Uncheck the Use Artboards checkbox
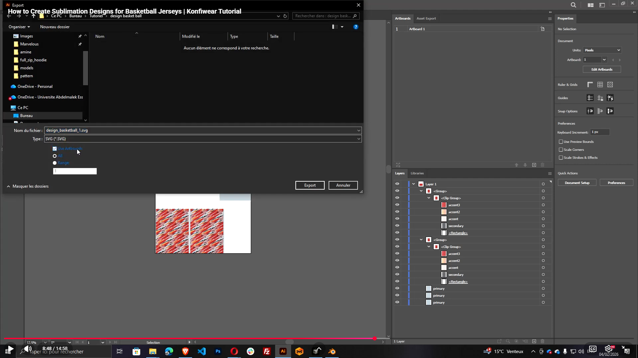The image size is (638, 358). coord(55,149)
